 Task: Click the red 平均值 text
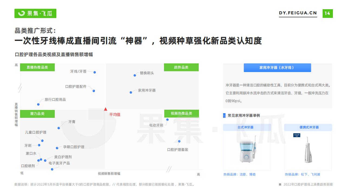115,115
